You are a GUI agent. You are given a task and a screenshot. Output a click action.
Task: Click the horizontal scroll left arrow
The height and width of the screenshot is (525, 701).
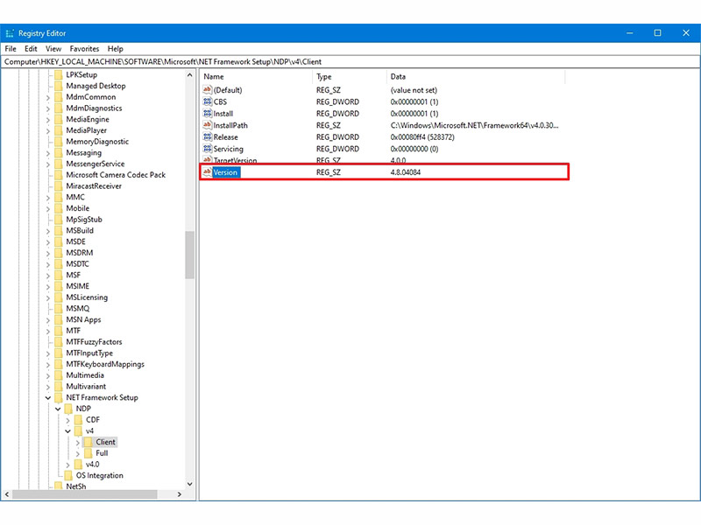(x=7, y=494)
